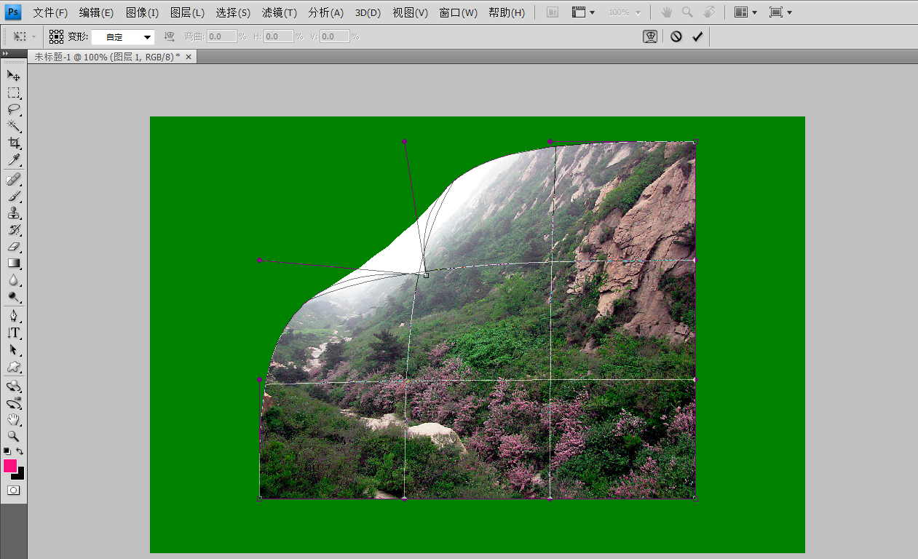Select the Path Selection tool
Screen dimensions: 918x559
[x=13, y=349]
